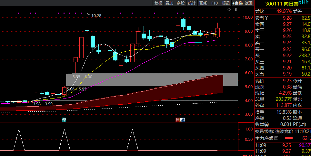Viewport: 311px width, 156px height.
Task: Click the gray 5.95 - 6.00 gap zone
Action: (x=152, y=79)
